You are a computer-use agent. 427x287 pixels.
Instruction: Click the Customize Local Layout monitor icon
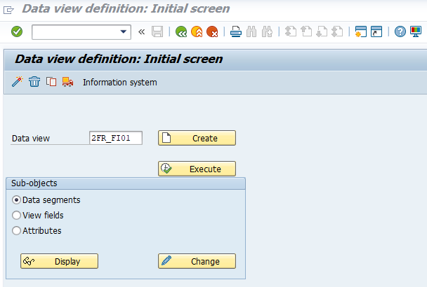(x=415, y=31)
